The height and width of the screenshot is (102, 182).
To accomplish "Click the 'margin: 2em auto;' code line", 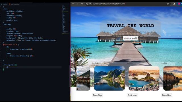I will click(14, 36).
